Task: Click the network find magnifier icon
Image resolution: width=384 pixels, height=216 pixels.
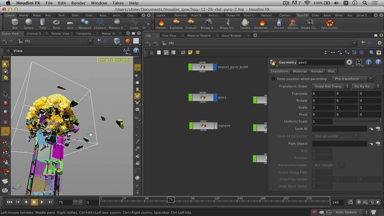Action: click(371, 52)
